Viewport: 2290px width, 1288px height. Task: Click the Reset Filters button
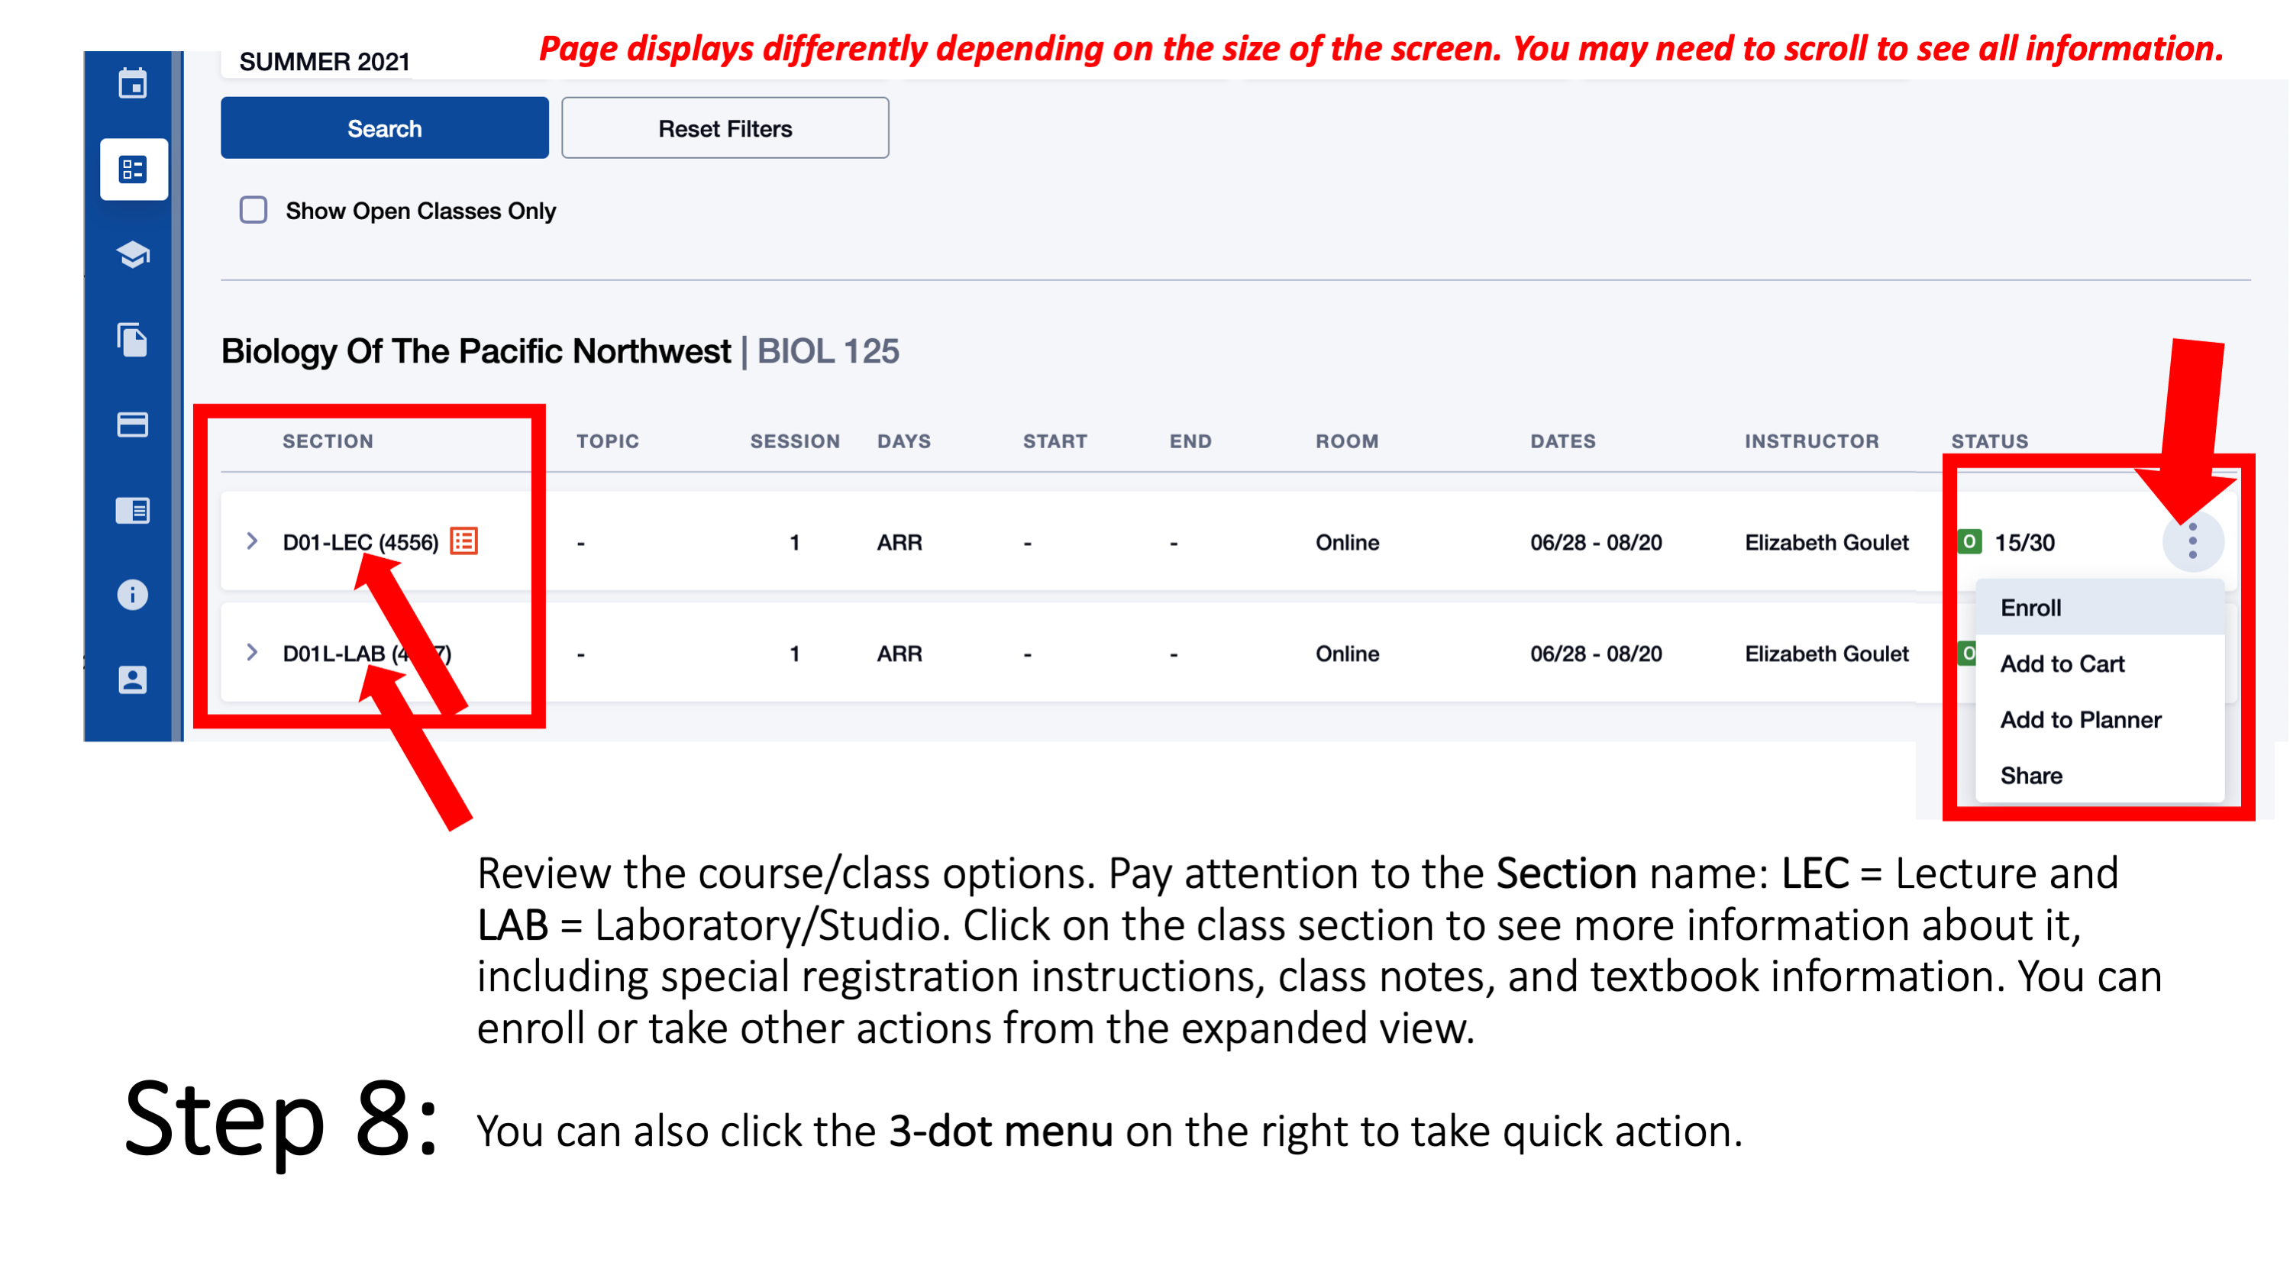[x=725, y=128]
